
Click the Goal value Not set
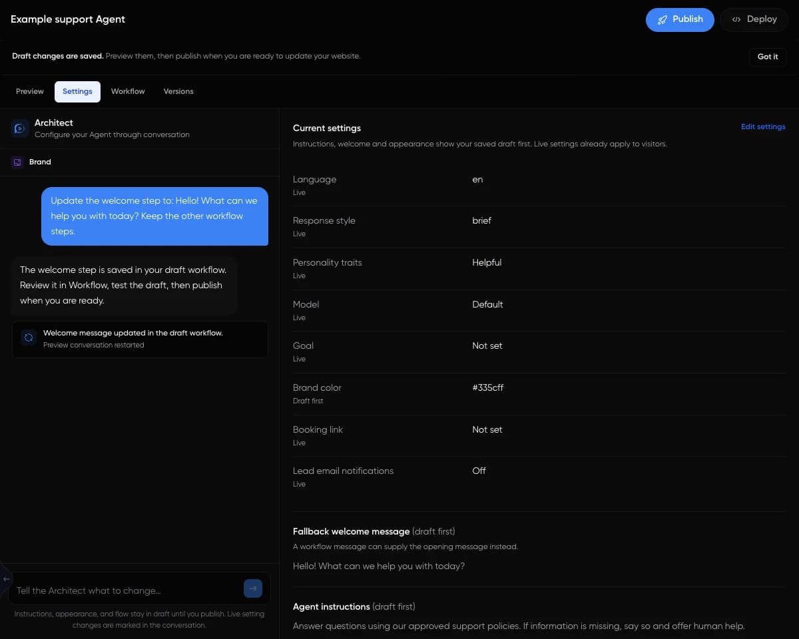[487, 345]
